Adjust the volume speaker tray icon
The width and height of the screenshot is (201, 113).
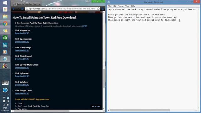coord(8,105)
